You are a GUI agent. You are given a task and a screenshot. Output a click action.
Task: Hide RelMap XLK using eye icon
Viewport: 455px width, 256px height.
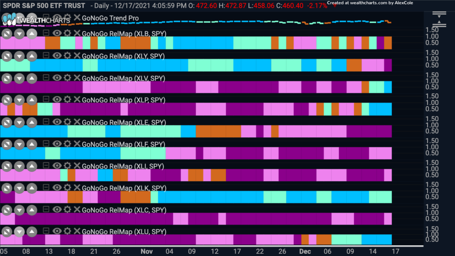click(x=57, y=188)
